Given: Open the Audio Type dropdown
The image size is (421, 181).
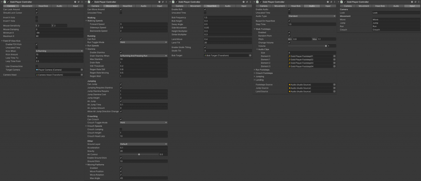Looking at the screenshot, I should click(312, 16).
